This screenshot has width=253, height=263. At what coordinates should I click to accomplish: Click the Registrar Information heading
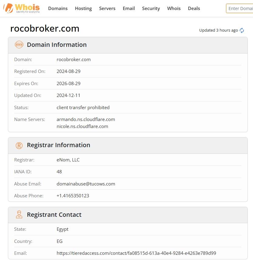59,145
